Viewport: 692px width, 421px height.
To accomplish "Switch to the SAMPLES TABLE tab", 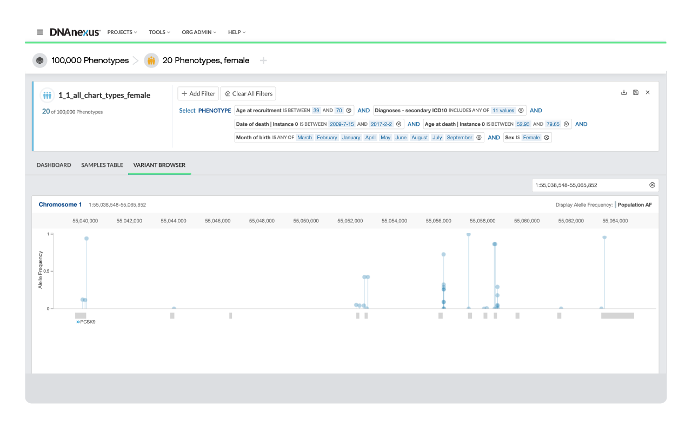I will (x=102, y=165).
